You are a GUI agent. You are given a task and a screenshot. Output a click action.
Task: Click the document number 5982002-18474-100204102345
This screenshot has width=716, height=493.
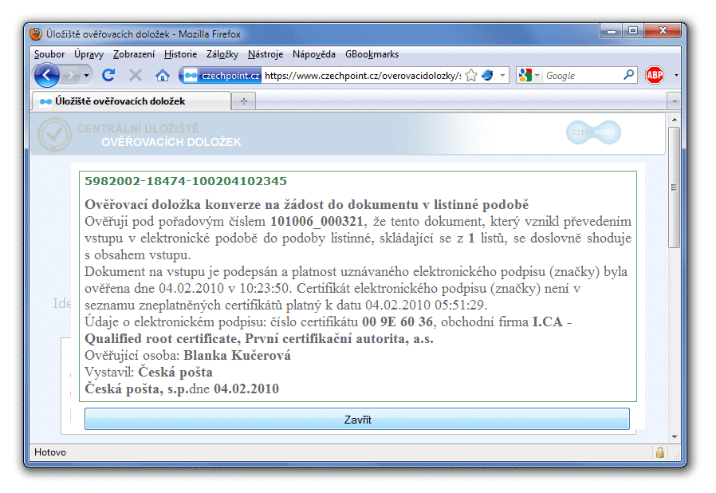pyautogui.click(x=186, y=181)
